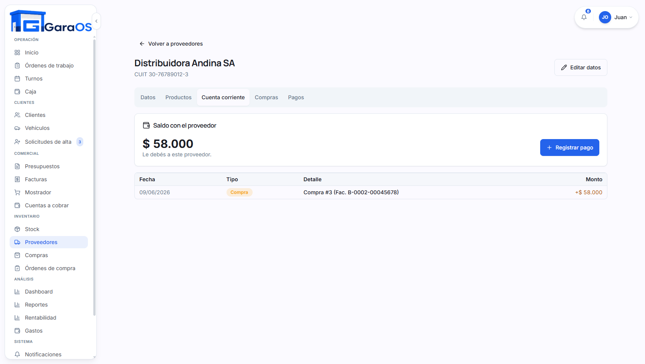
Task: Click the Compra type badge
Action: click(x=239, y=192)
